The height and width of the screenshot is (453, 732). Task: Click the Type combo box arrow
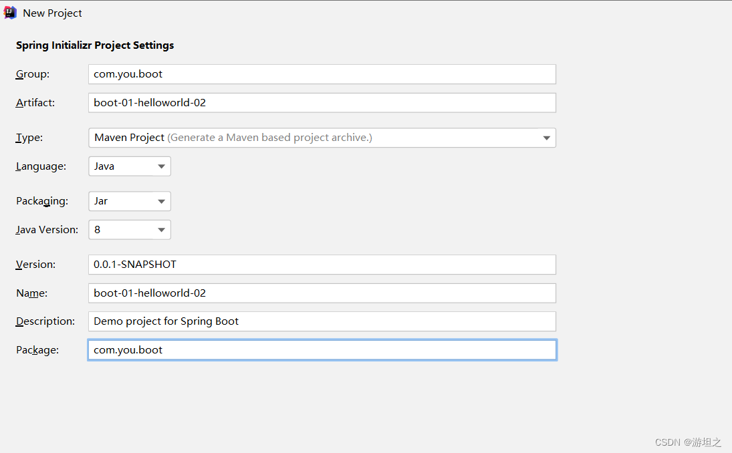(x=547, y=138)
